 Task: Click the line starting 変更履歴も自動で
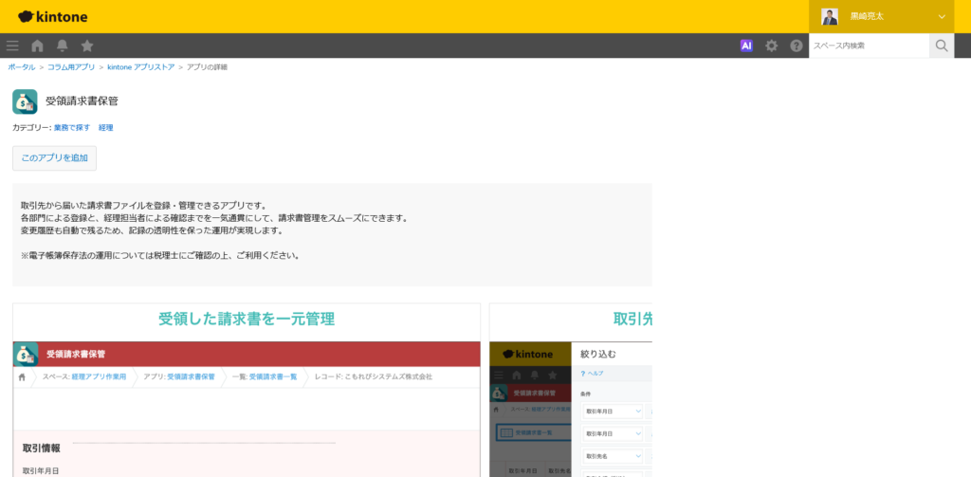(152, 230)
